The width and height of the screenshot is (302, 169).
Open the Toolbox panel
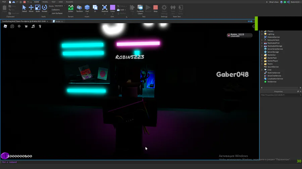pyautogui.click(x=79, y=9)
